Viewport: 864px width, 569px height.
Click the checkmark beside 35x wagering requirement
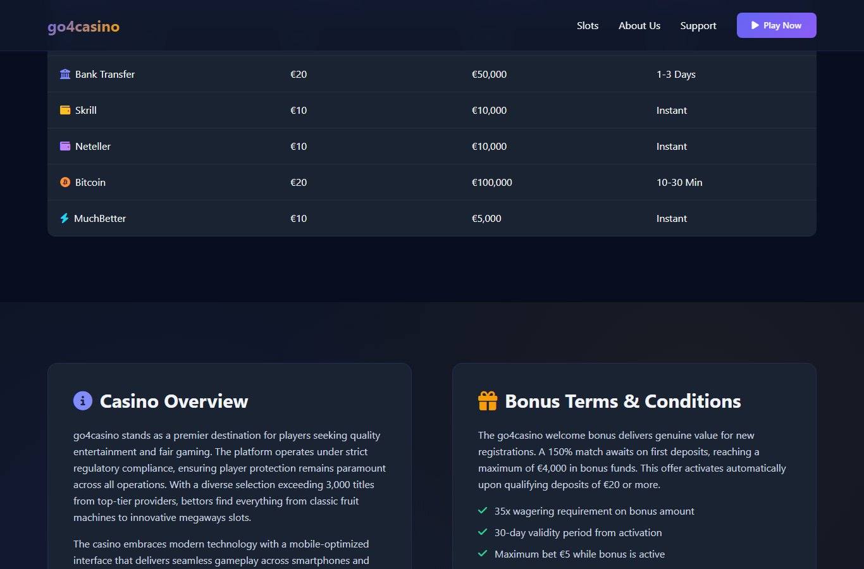coord(483,511)
